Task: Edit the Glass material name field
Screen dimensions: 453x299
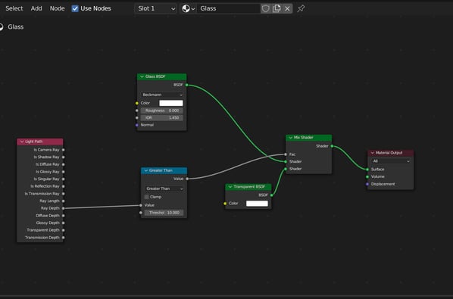Action: click(228, 8)
